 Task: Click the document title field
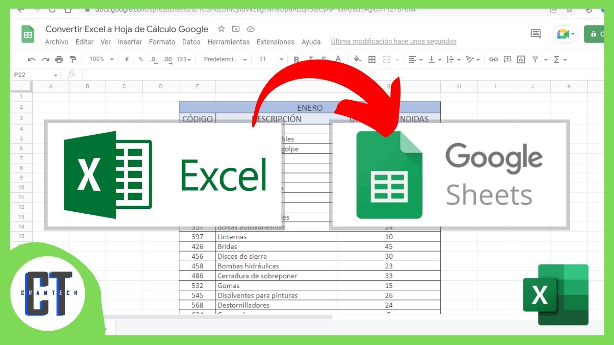[127, 29]
